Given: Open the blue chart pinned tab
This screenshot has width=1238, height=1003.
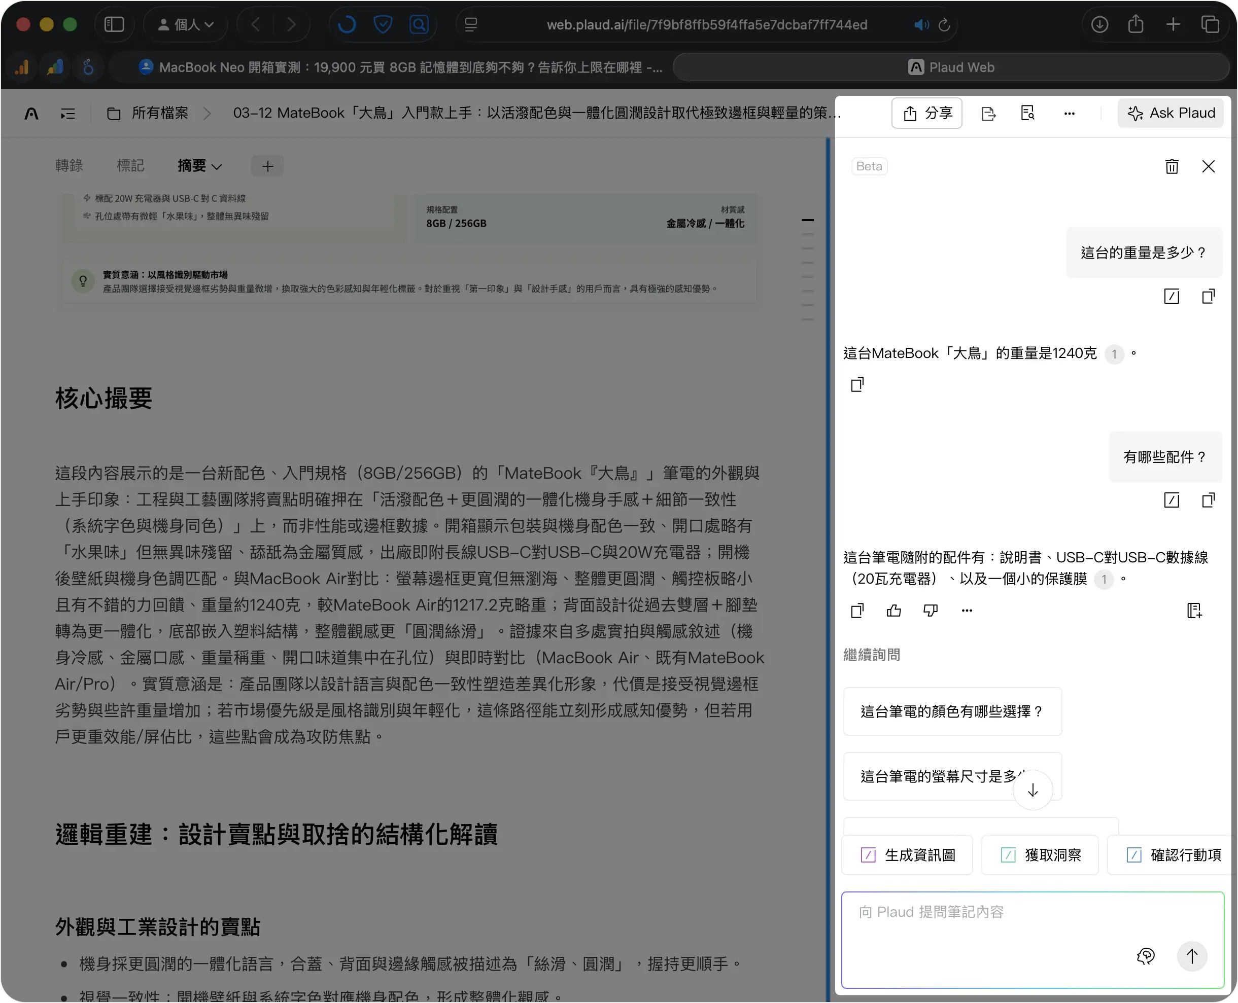Looking at the screenshot, I should [x=55, y=67].
